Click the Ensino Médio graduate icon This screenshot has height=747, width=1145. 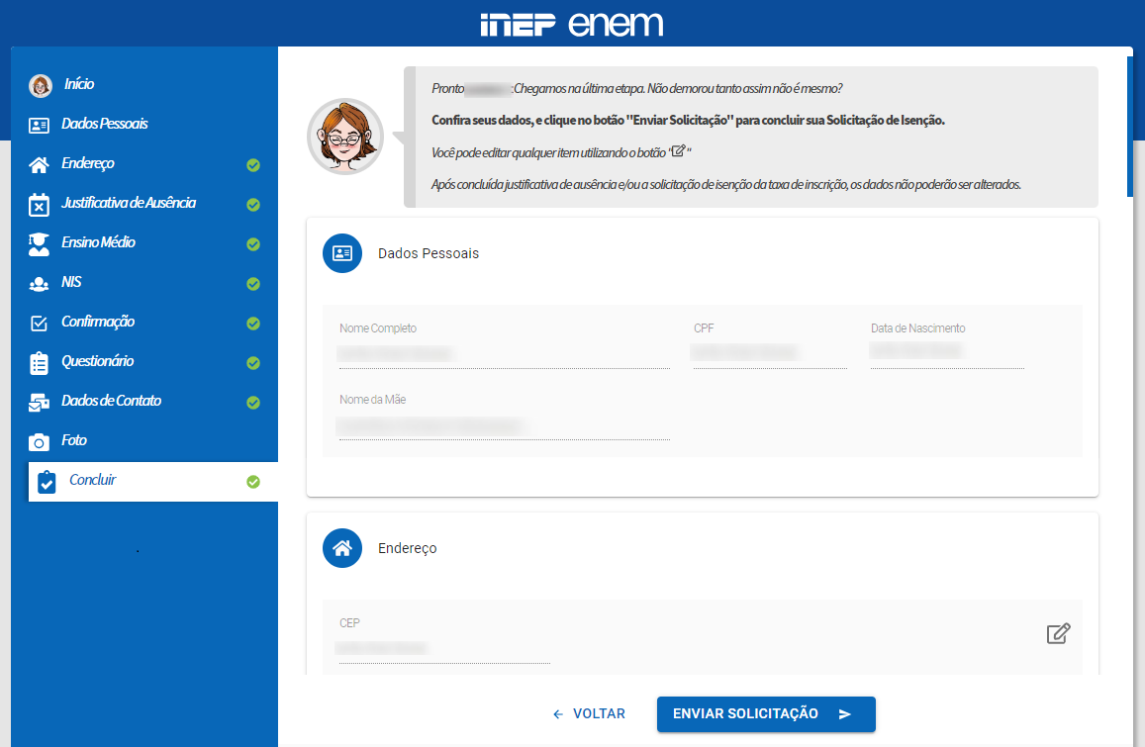(x=39, y=244)
